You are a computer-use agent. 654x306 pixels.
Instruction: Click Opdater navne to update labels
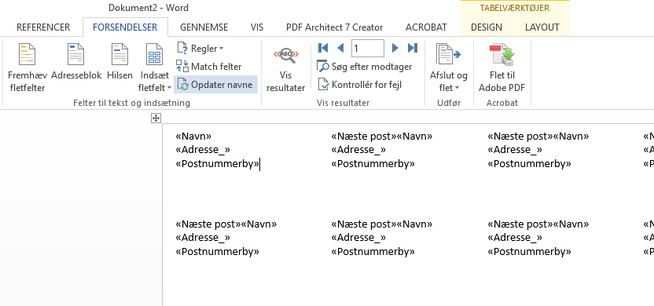point(215,85)
